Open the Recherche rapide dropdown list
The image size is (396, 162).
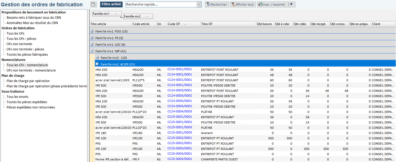pyautogui.click(x=199, y=4)
